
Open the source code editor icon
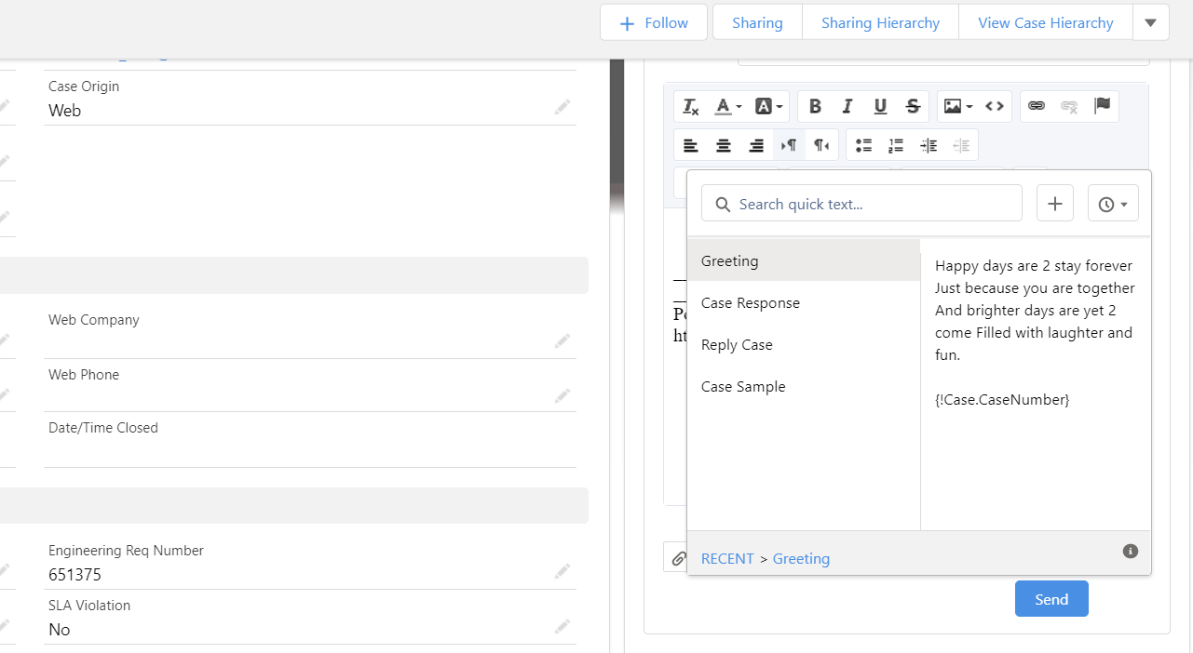click(994, 106)
